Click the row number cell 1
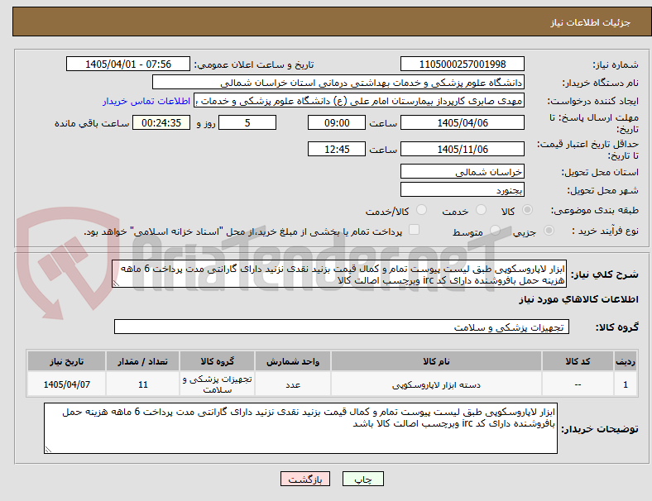 626,384
